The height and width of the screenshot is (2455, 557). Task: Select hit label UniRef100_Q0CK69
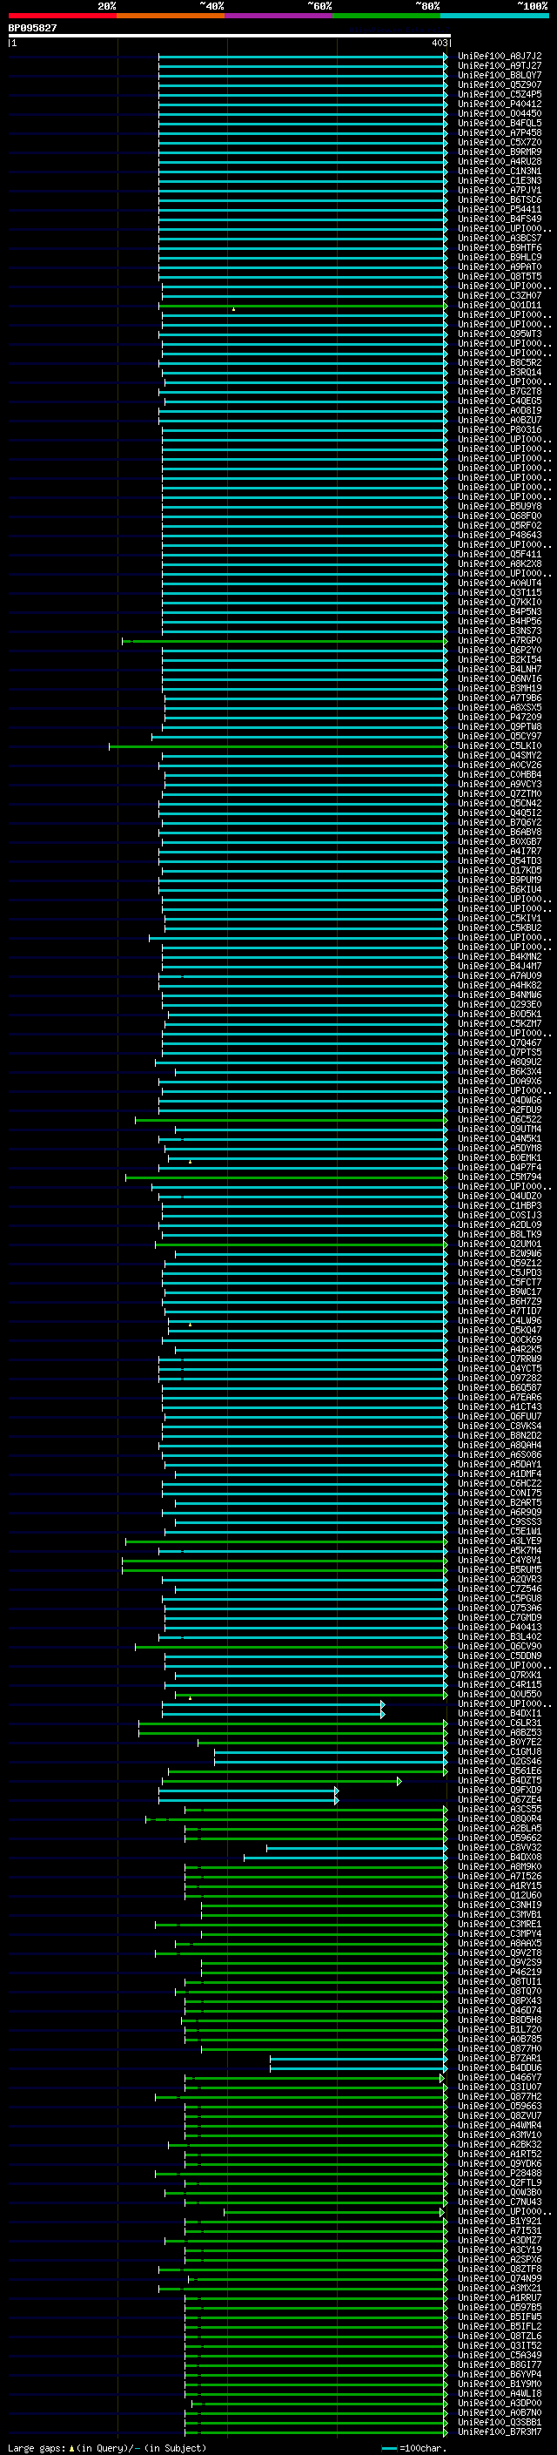coord(500,1340)
